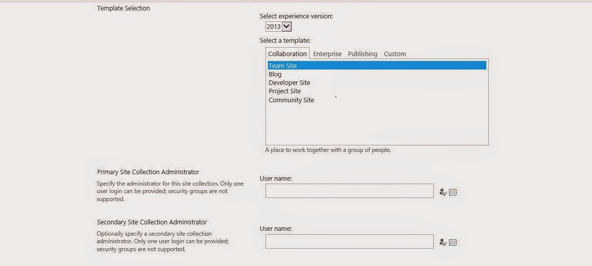Switch to the Enterprise template tab
The image size is (592, 266).
(328, 54)
